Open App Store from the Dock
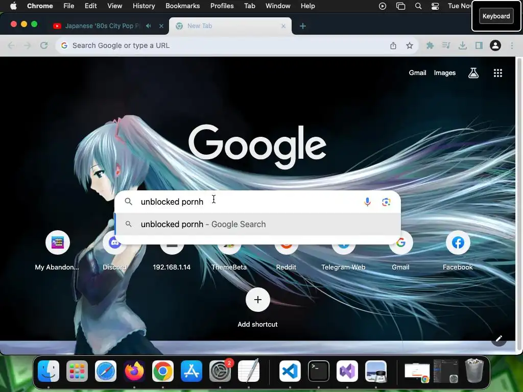Image resolution: width=523 pixels, height=392 pixels. tap(192, 371)
